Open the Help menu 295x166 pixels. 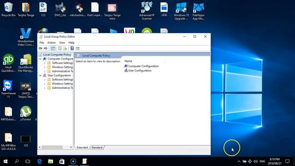coord(71,42)
